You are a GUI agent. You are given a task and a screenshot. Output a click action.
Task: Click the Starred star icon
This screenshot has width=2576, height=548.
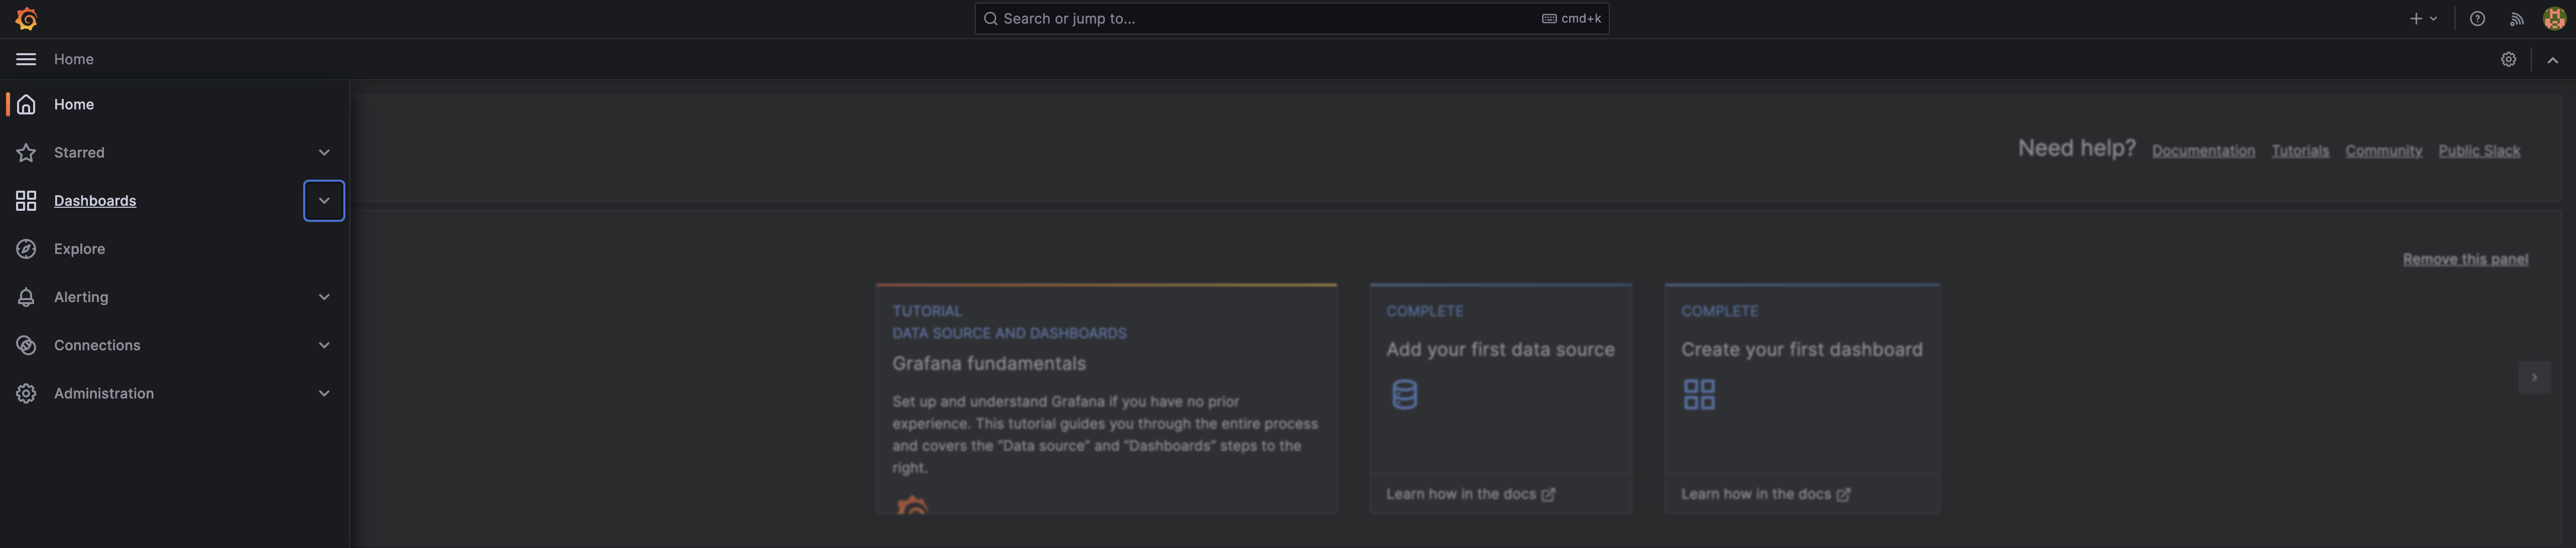[26, 153]
